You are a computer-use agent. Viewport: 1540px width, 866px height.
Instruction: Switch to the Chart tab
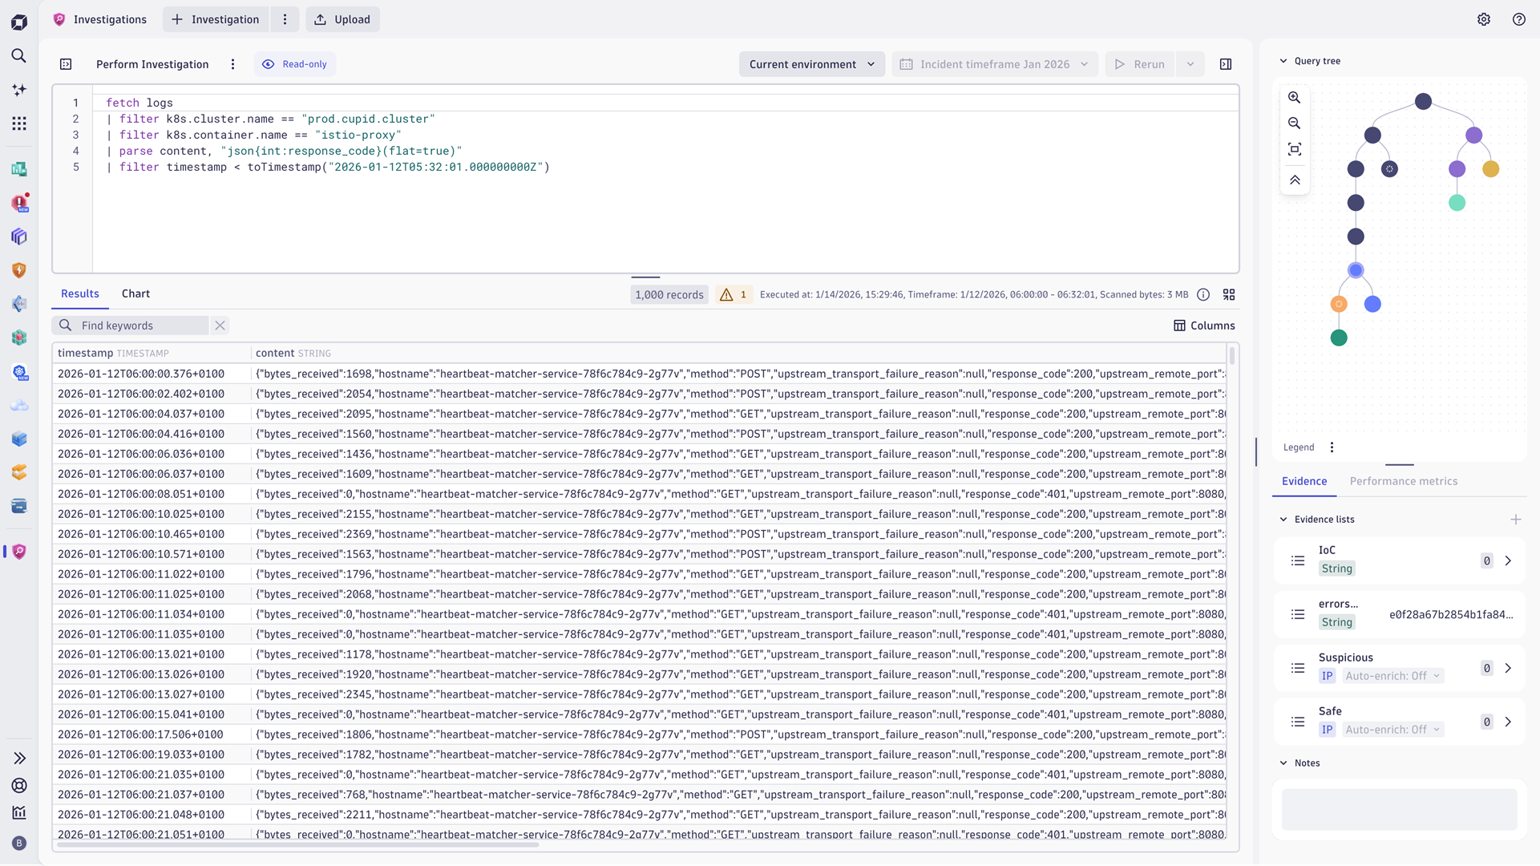(135, 293)
